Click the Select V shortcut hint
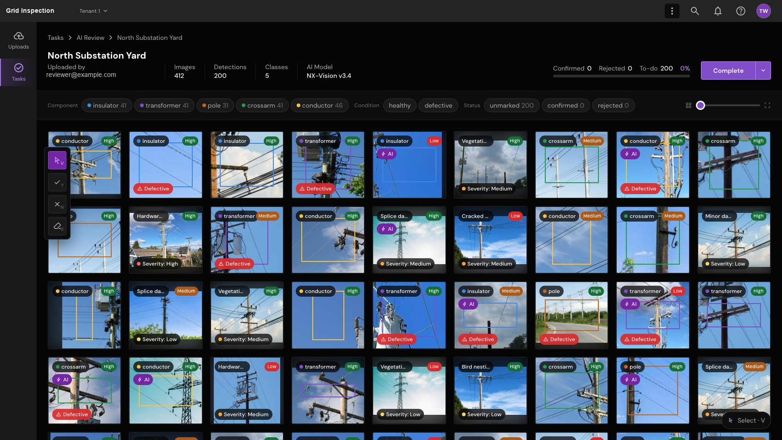782x440 pixels. click(746, 420)
